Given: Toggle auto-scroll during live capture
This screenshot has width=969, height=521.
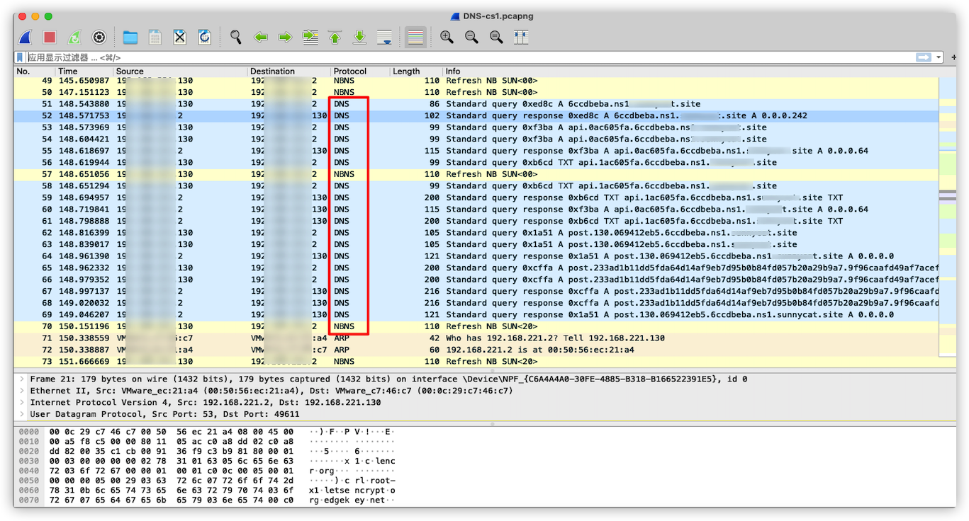Looking at the screenshot, I should pyautogui.click(x=384, y=37).
